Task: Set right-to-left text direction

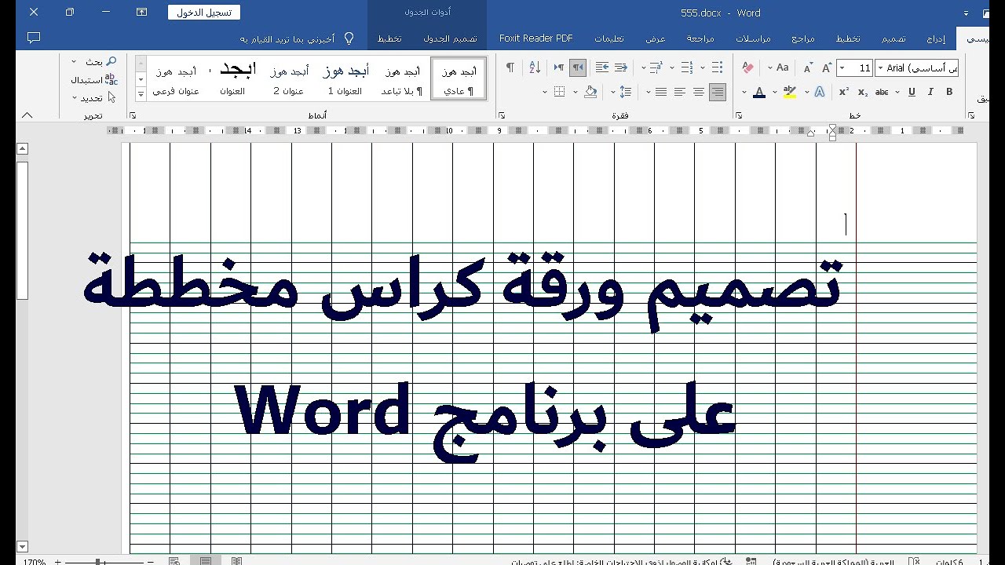Action: click(578, 68)
